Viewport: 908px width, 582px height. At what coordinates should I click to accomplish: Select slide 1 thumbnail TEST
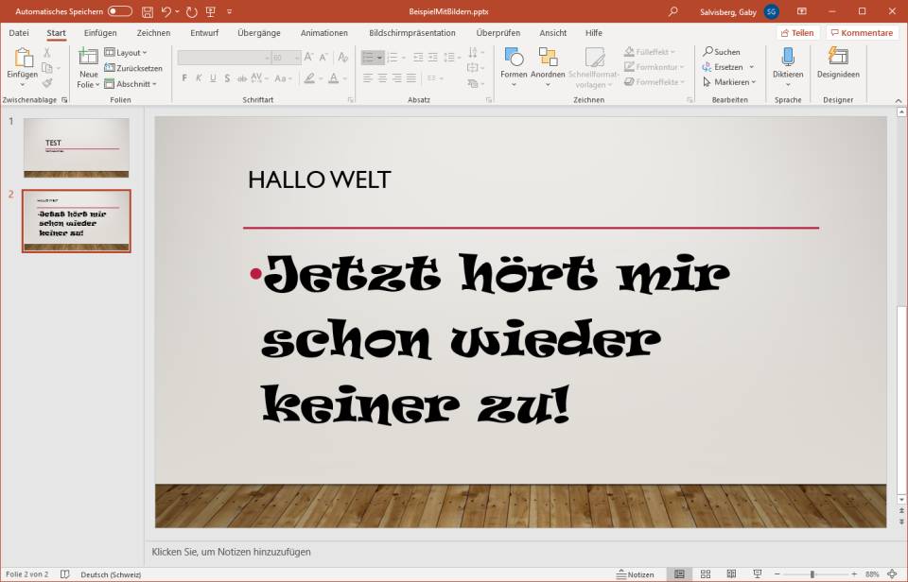[77, 148]
